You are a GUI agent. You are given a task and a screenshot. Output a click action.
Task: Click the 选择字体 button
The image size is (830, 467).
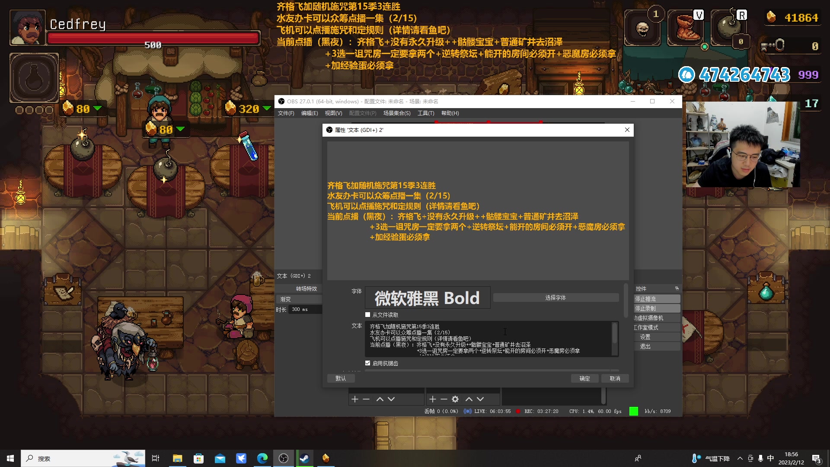pos(555,297)
